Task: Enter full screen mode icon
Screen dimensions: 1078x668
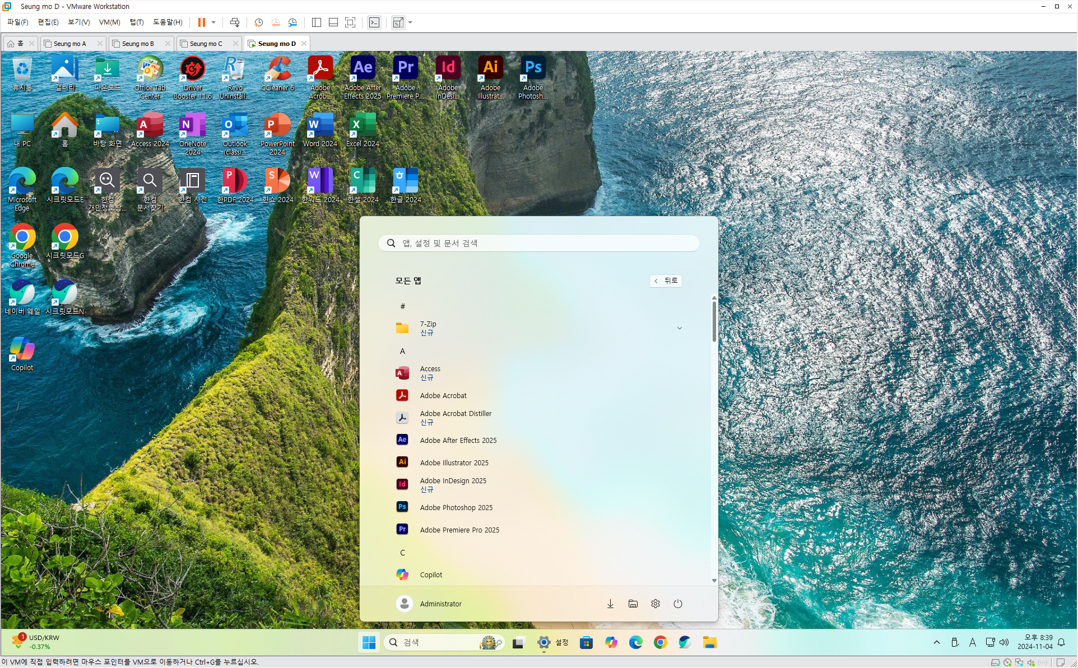Action: click(350, 22)
